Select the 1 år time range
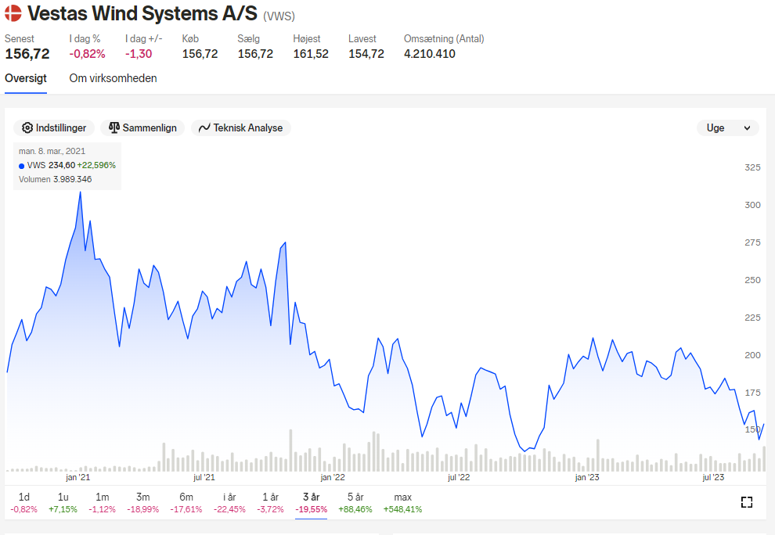775x535 pixels. click(270, 503)
